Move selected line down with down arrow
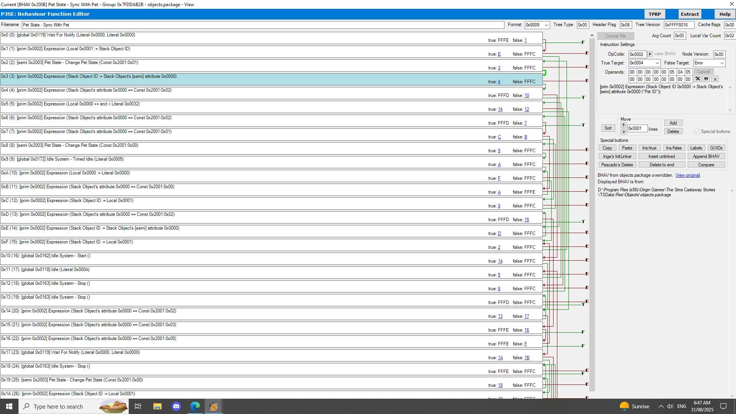 point(624,131)
